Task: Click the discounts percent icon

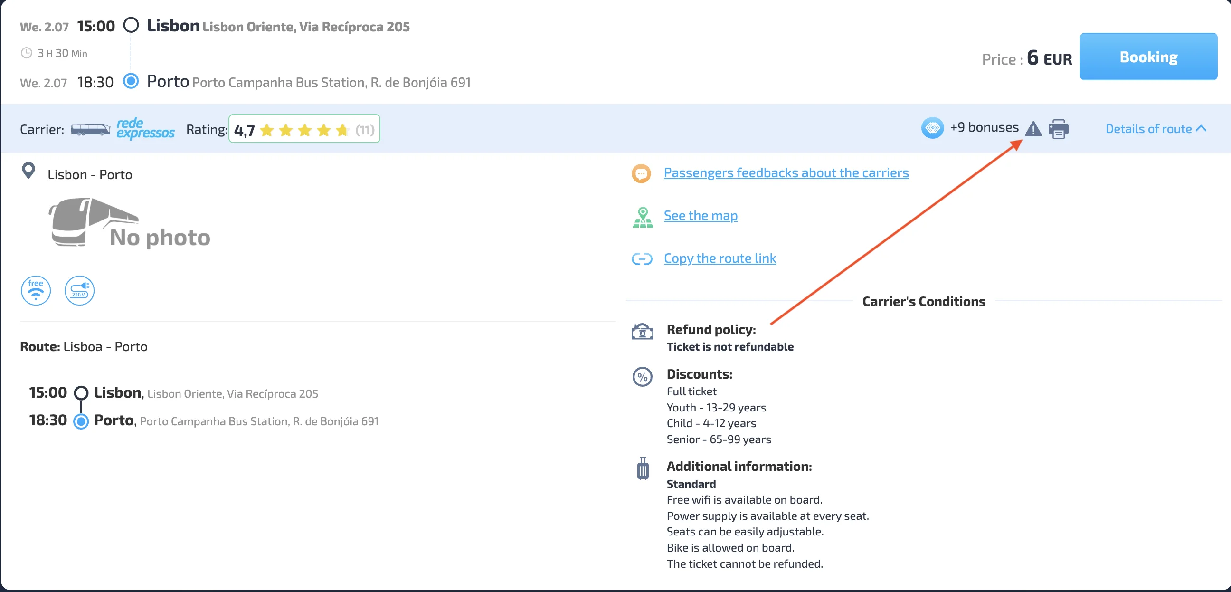Action: 642,377
